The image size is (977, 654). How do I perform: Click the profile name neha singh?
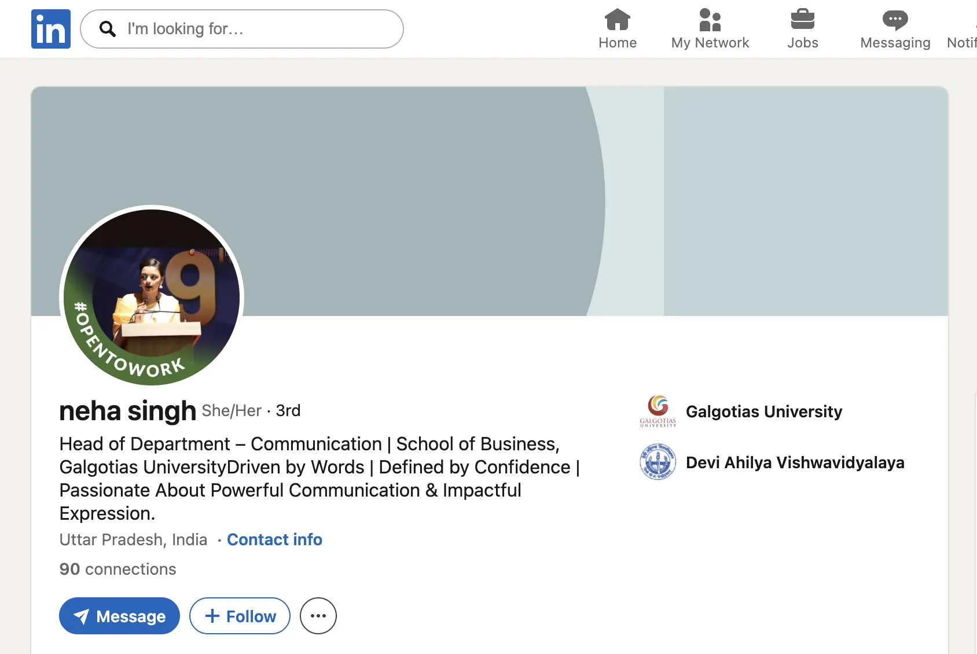tap(127, 411)
